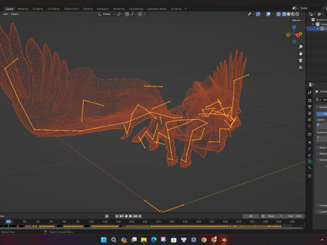Play the animation in reverse
Screen dimensions: 327x245
coord(126,216)
